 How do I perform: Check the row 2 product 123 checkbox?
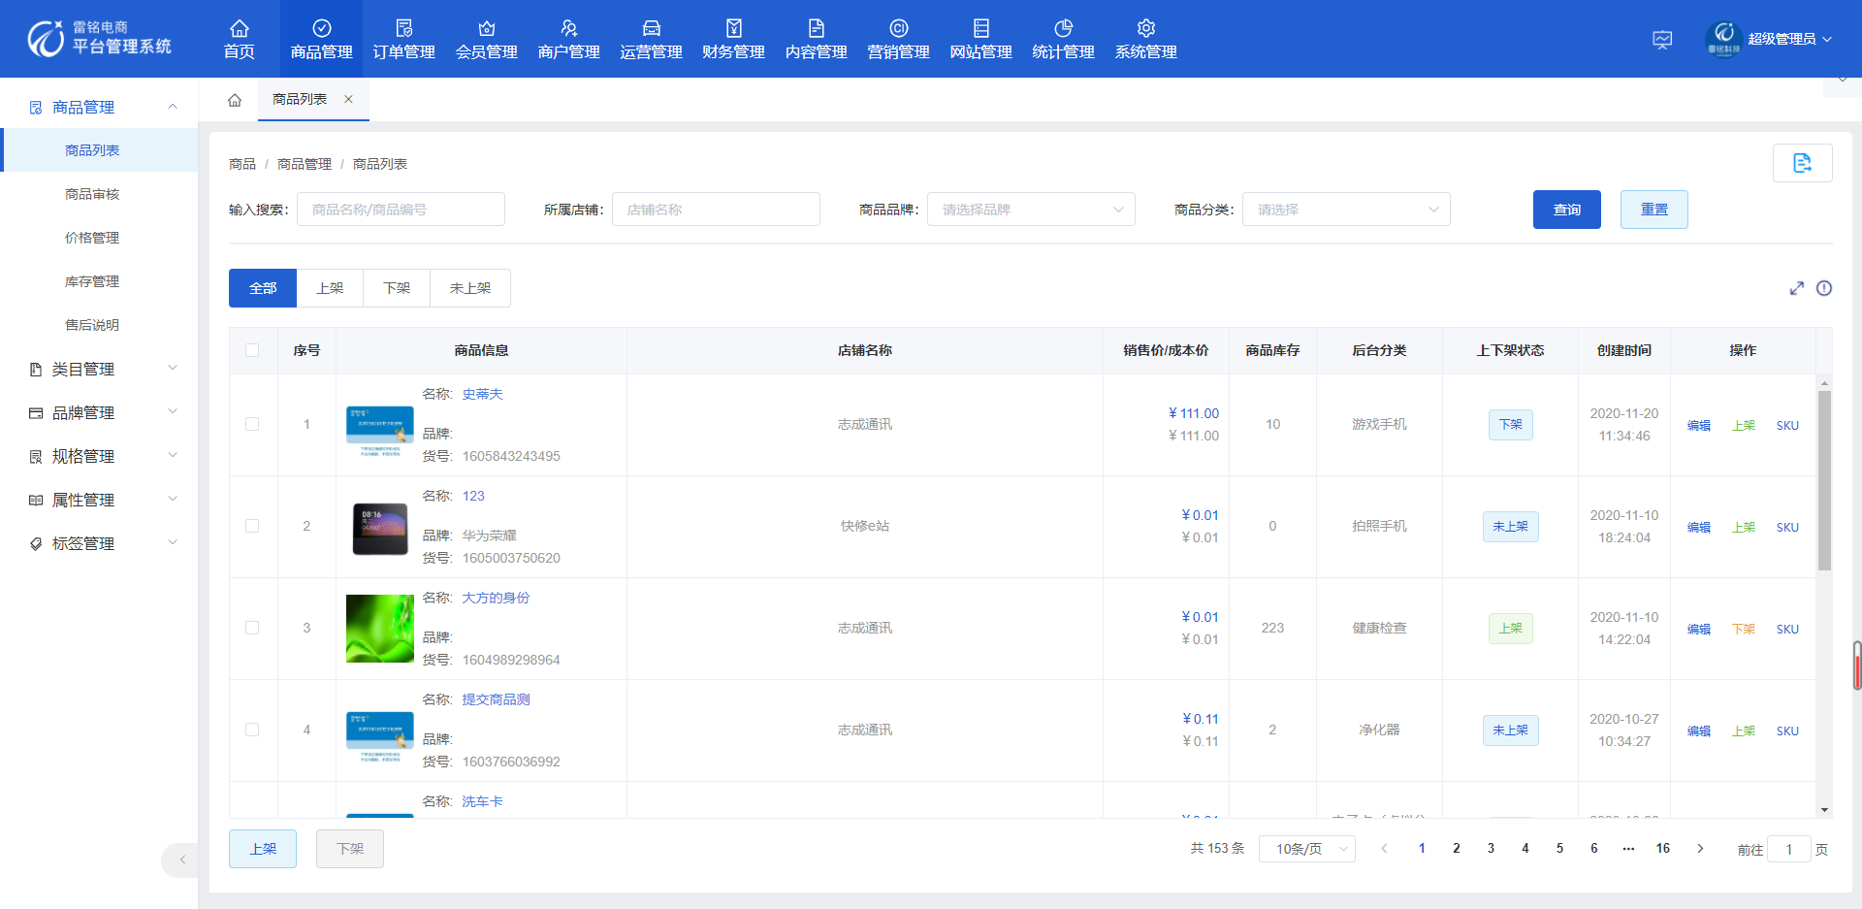[x=252, y=526]
